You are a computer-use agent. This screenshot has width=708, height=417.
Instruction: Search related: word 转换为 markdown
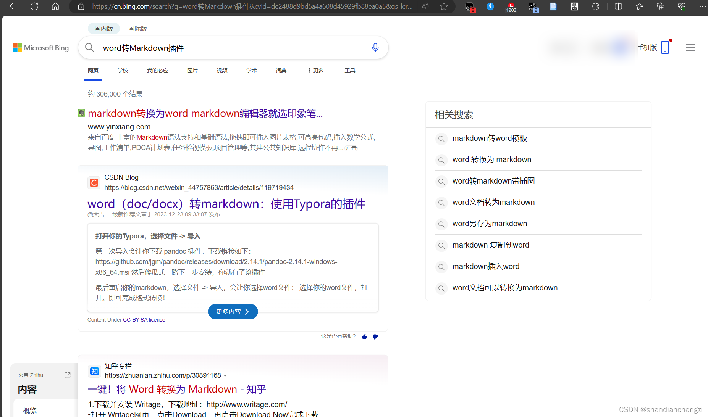pyautogui.click(x=492, y=159)
